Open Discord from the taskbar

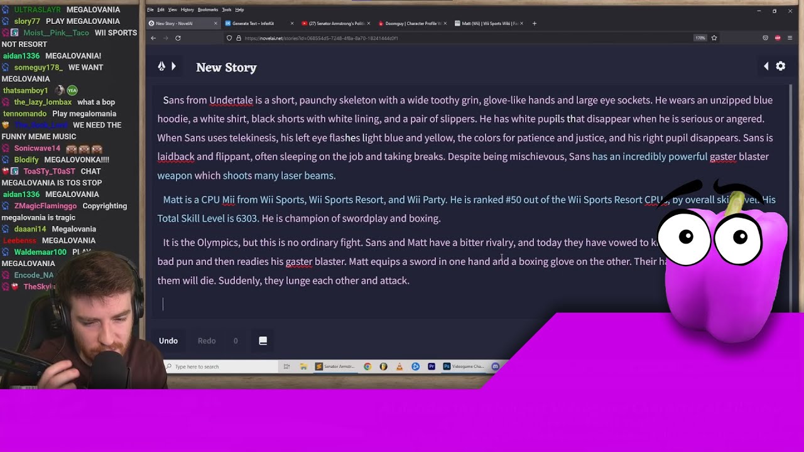pyautogui.click(x=495, y=367)
